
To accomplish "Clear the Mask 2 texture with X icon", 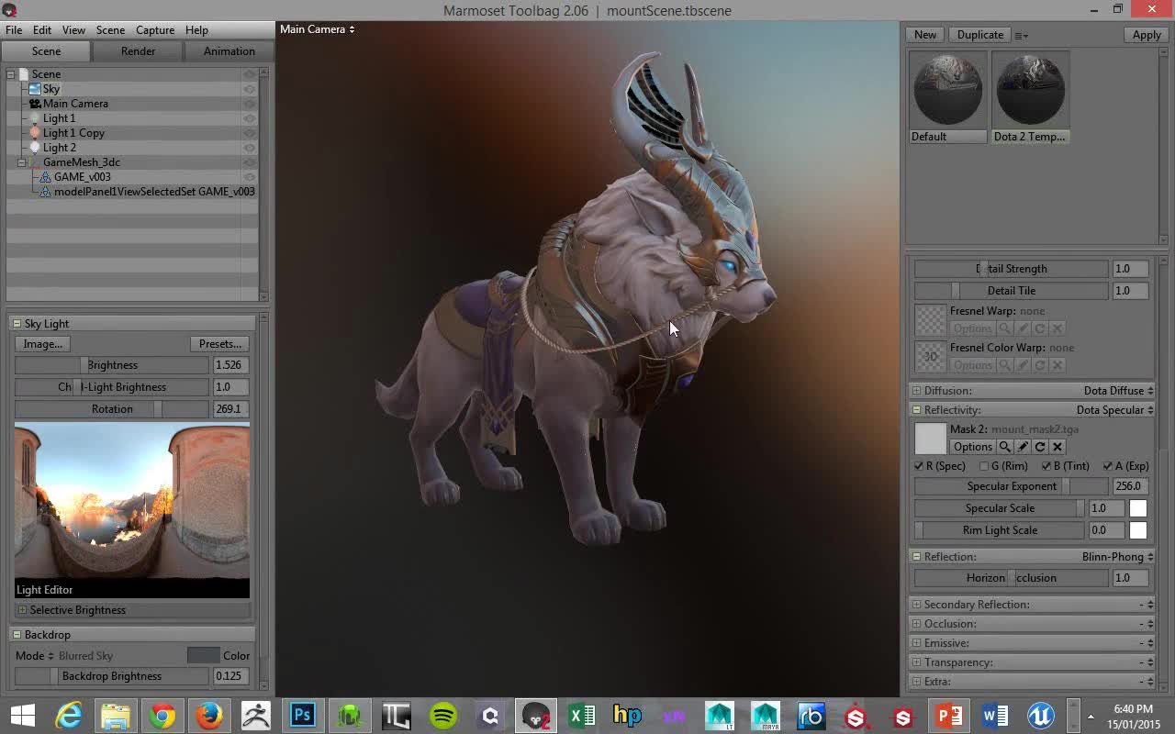I will [x=1057, y=447].
